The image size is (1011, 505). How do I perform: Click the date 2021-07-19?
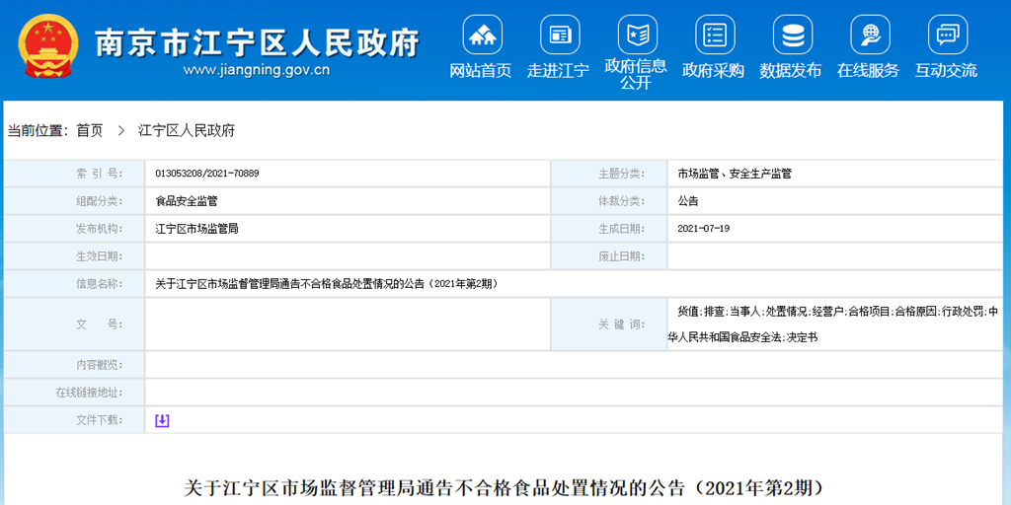coord(703,229)
